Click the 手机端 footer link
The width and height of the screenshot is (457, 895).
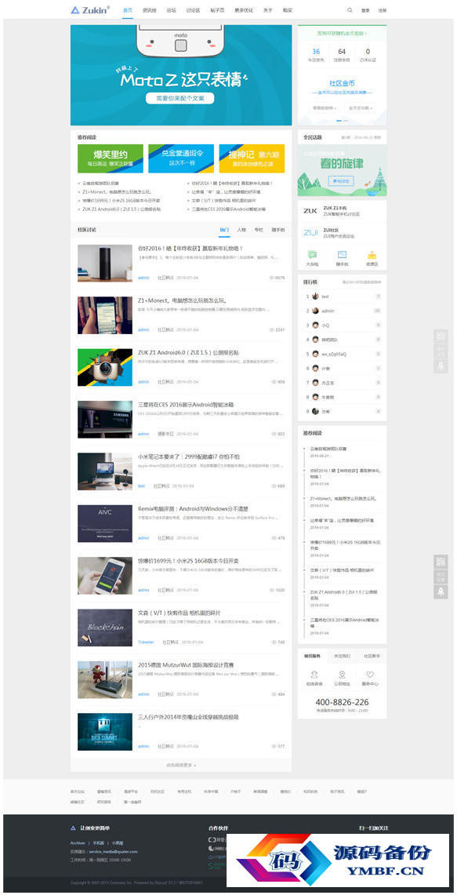tap(99, 842)
